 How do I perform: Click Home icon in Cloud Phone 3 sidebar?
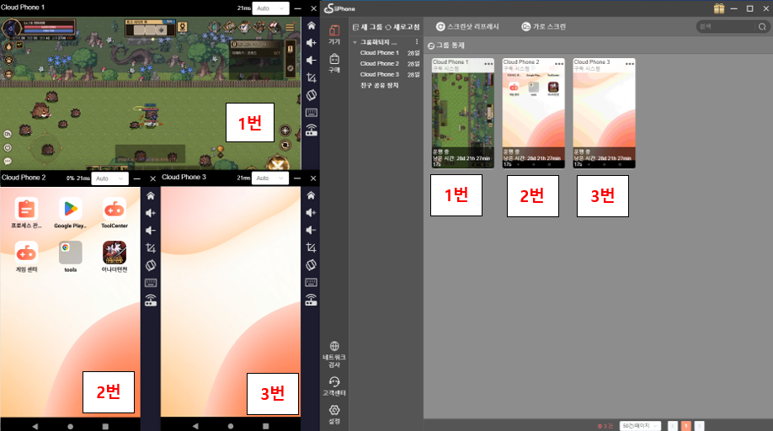tap(311, 195)
